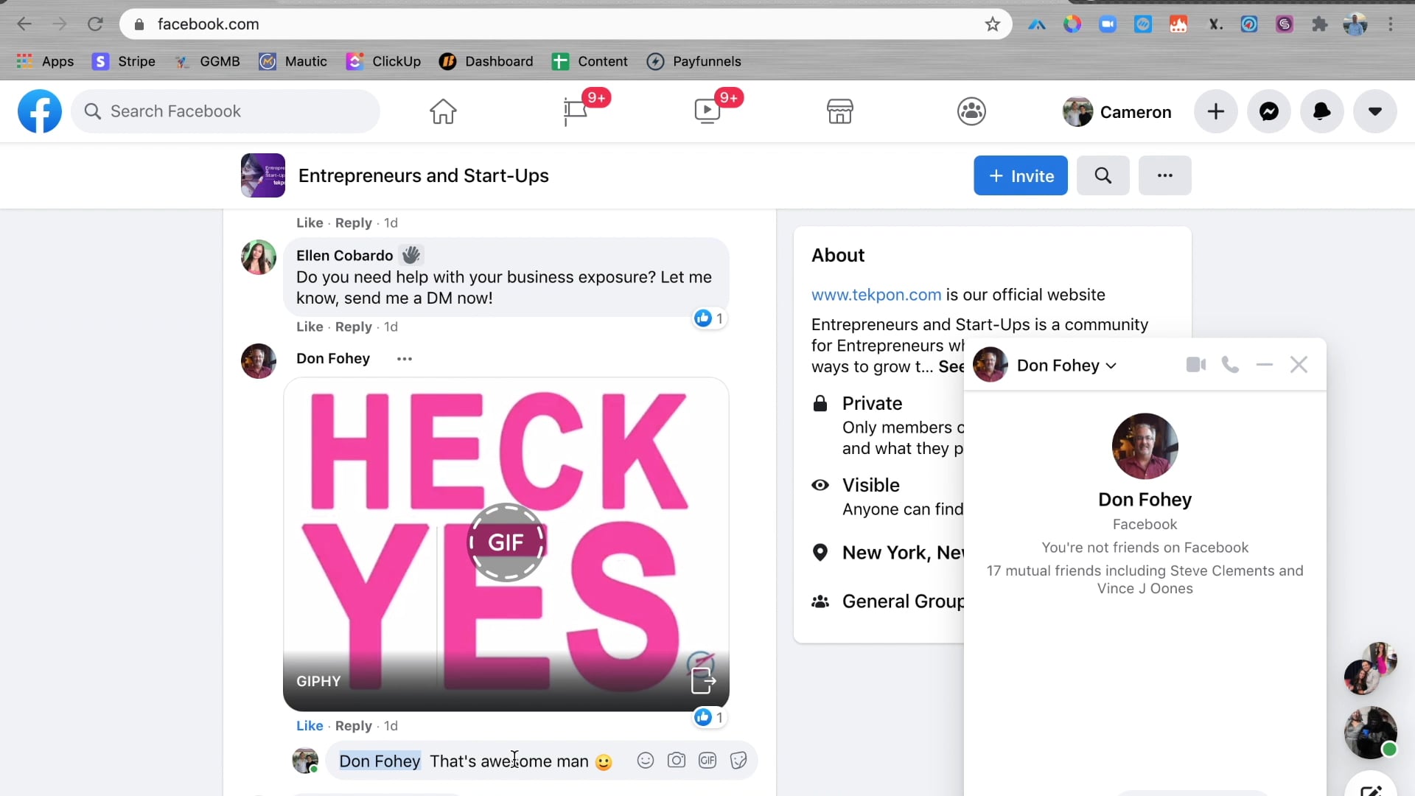The height and width of the screenshot is (796, 1415).
Task: Bookmark this page with the star icon
Action: [x=993, y=24]
